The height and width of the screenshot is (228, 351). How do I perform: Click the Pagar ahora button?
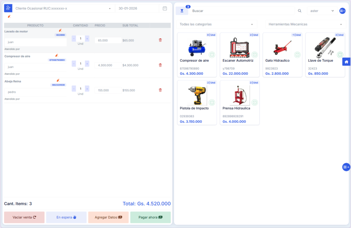pos(150,217)
